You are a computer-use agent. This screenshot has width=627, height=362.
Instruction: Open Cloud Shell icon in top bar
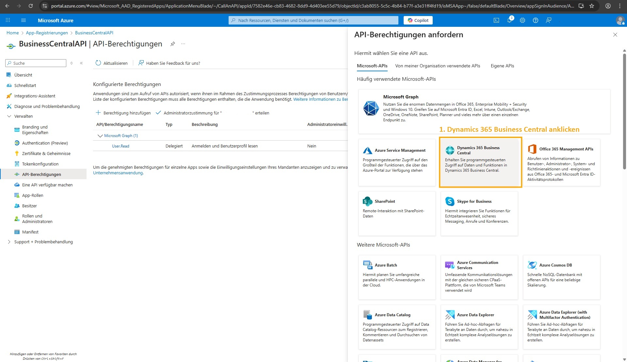[x=496, y=20]
